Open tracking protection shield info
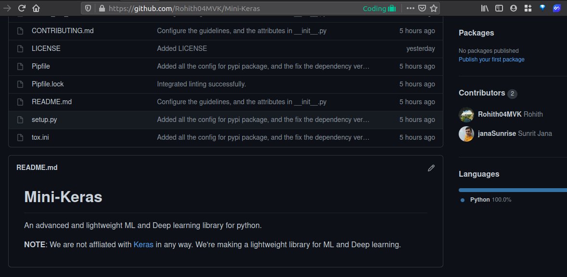 point(88,8)
